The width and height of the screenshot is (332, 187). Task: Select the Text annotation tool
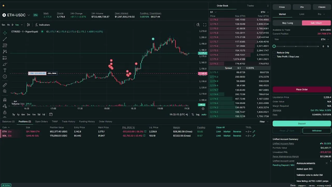point(5,70)
